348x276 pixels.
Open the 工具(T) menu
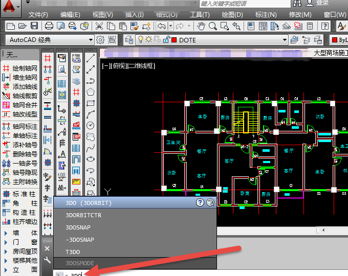click(x=200, y=15)
